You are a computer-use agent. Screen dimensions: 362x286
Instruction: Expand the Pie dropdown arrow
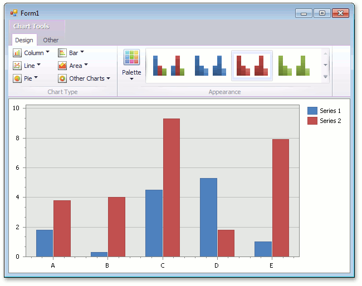click(36, 77)
